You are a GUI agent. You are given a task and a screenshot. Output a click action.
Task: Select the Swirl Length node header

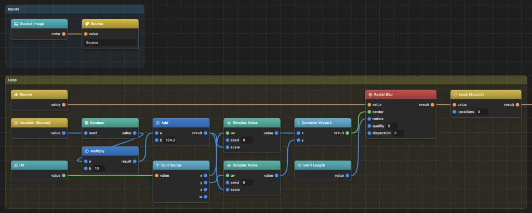323,165
